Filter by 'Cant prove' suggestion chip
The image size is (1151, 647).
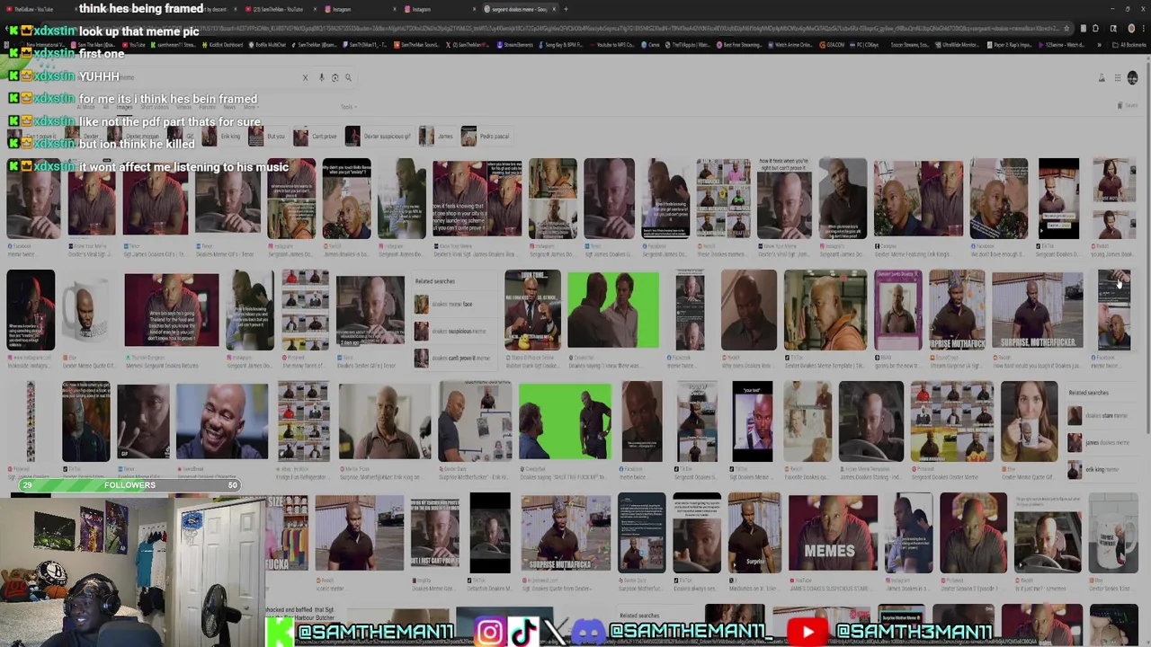(316, 137)
